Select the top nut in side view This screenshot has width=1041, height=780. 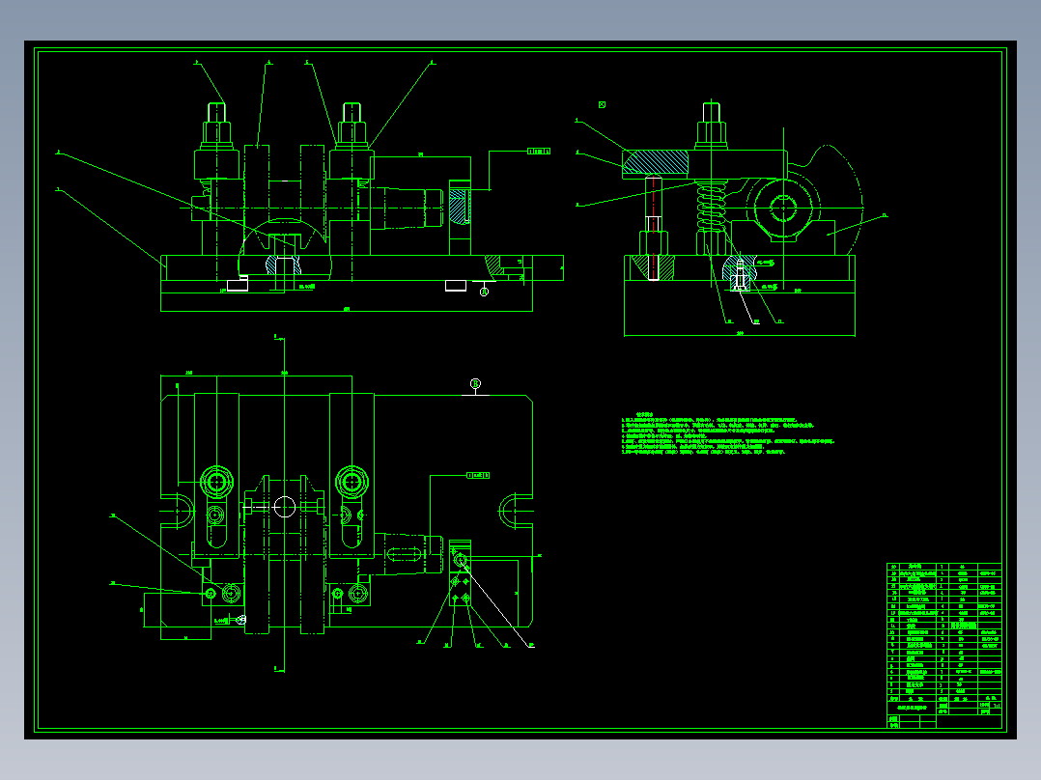[711, 133]
